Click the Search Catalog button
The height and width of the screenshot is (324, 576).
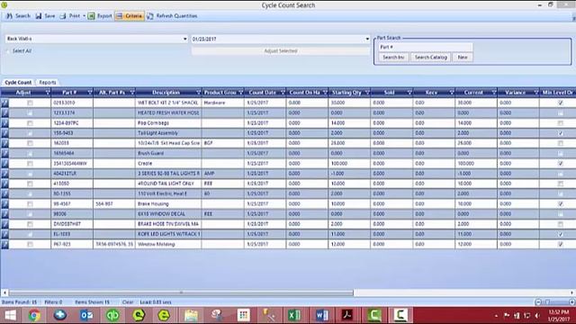[x=431, y=58]
